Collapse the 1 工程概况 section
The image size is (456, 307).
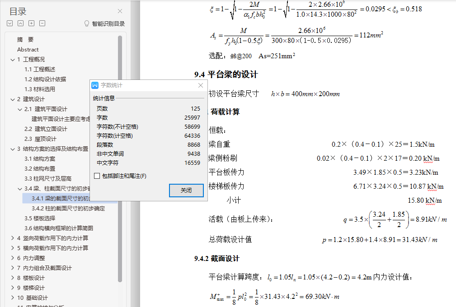13,60
